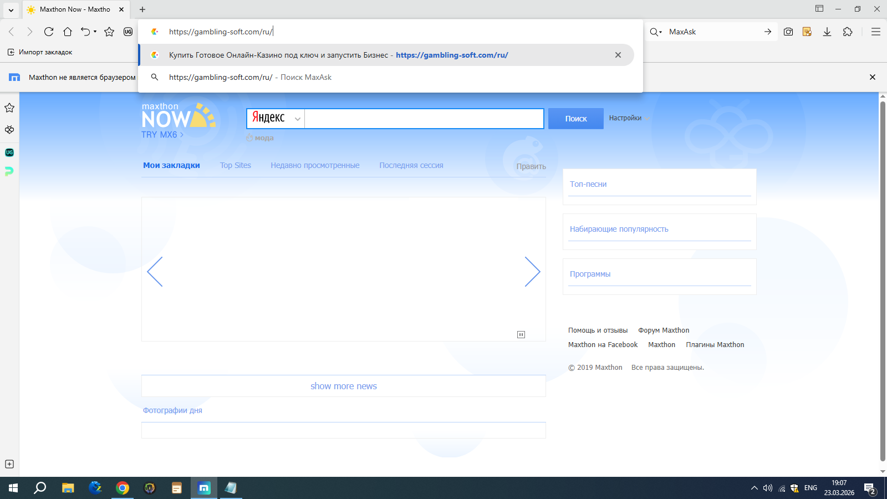The height and width of the screenshot is (499, 887).
Task: Add a sidebar item with plus icon
Action: 9,464
